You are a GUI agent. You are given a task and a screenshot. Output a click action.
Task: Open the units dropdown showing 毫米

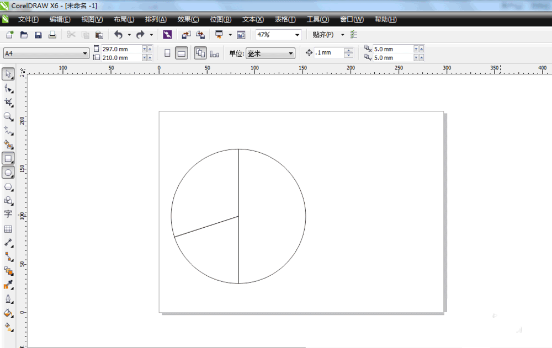click(270, 53)
